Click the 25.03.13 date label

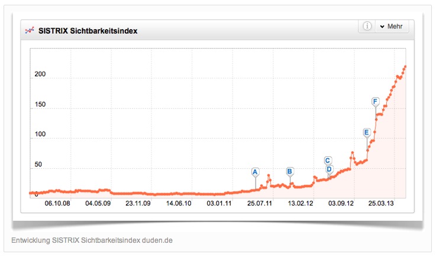[381, 203]
